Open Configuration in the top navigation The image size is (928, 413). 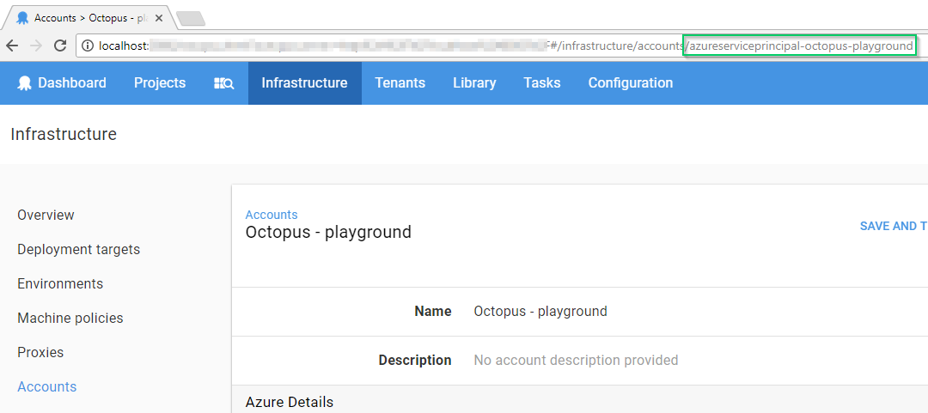pos(631,82)
